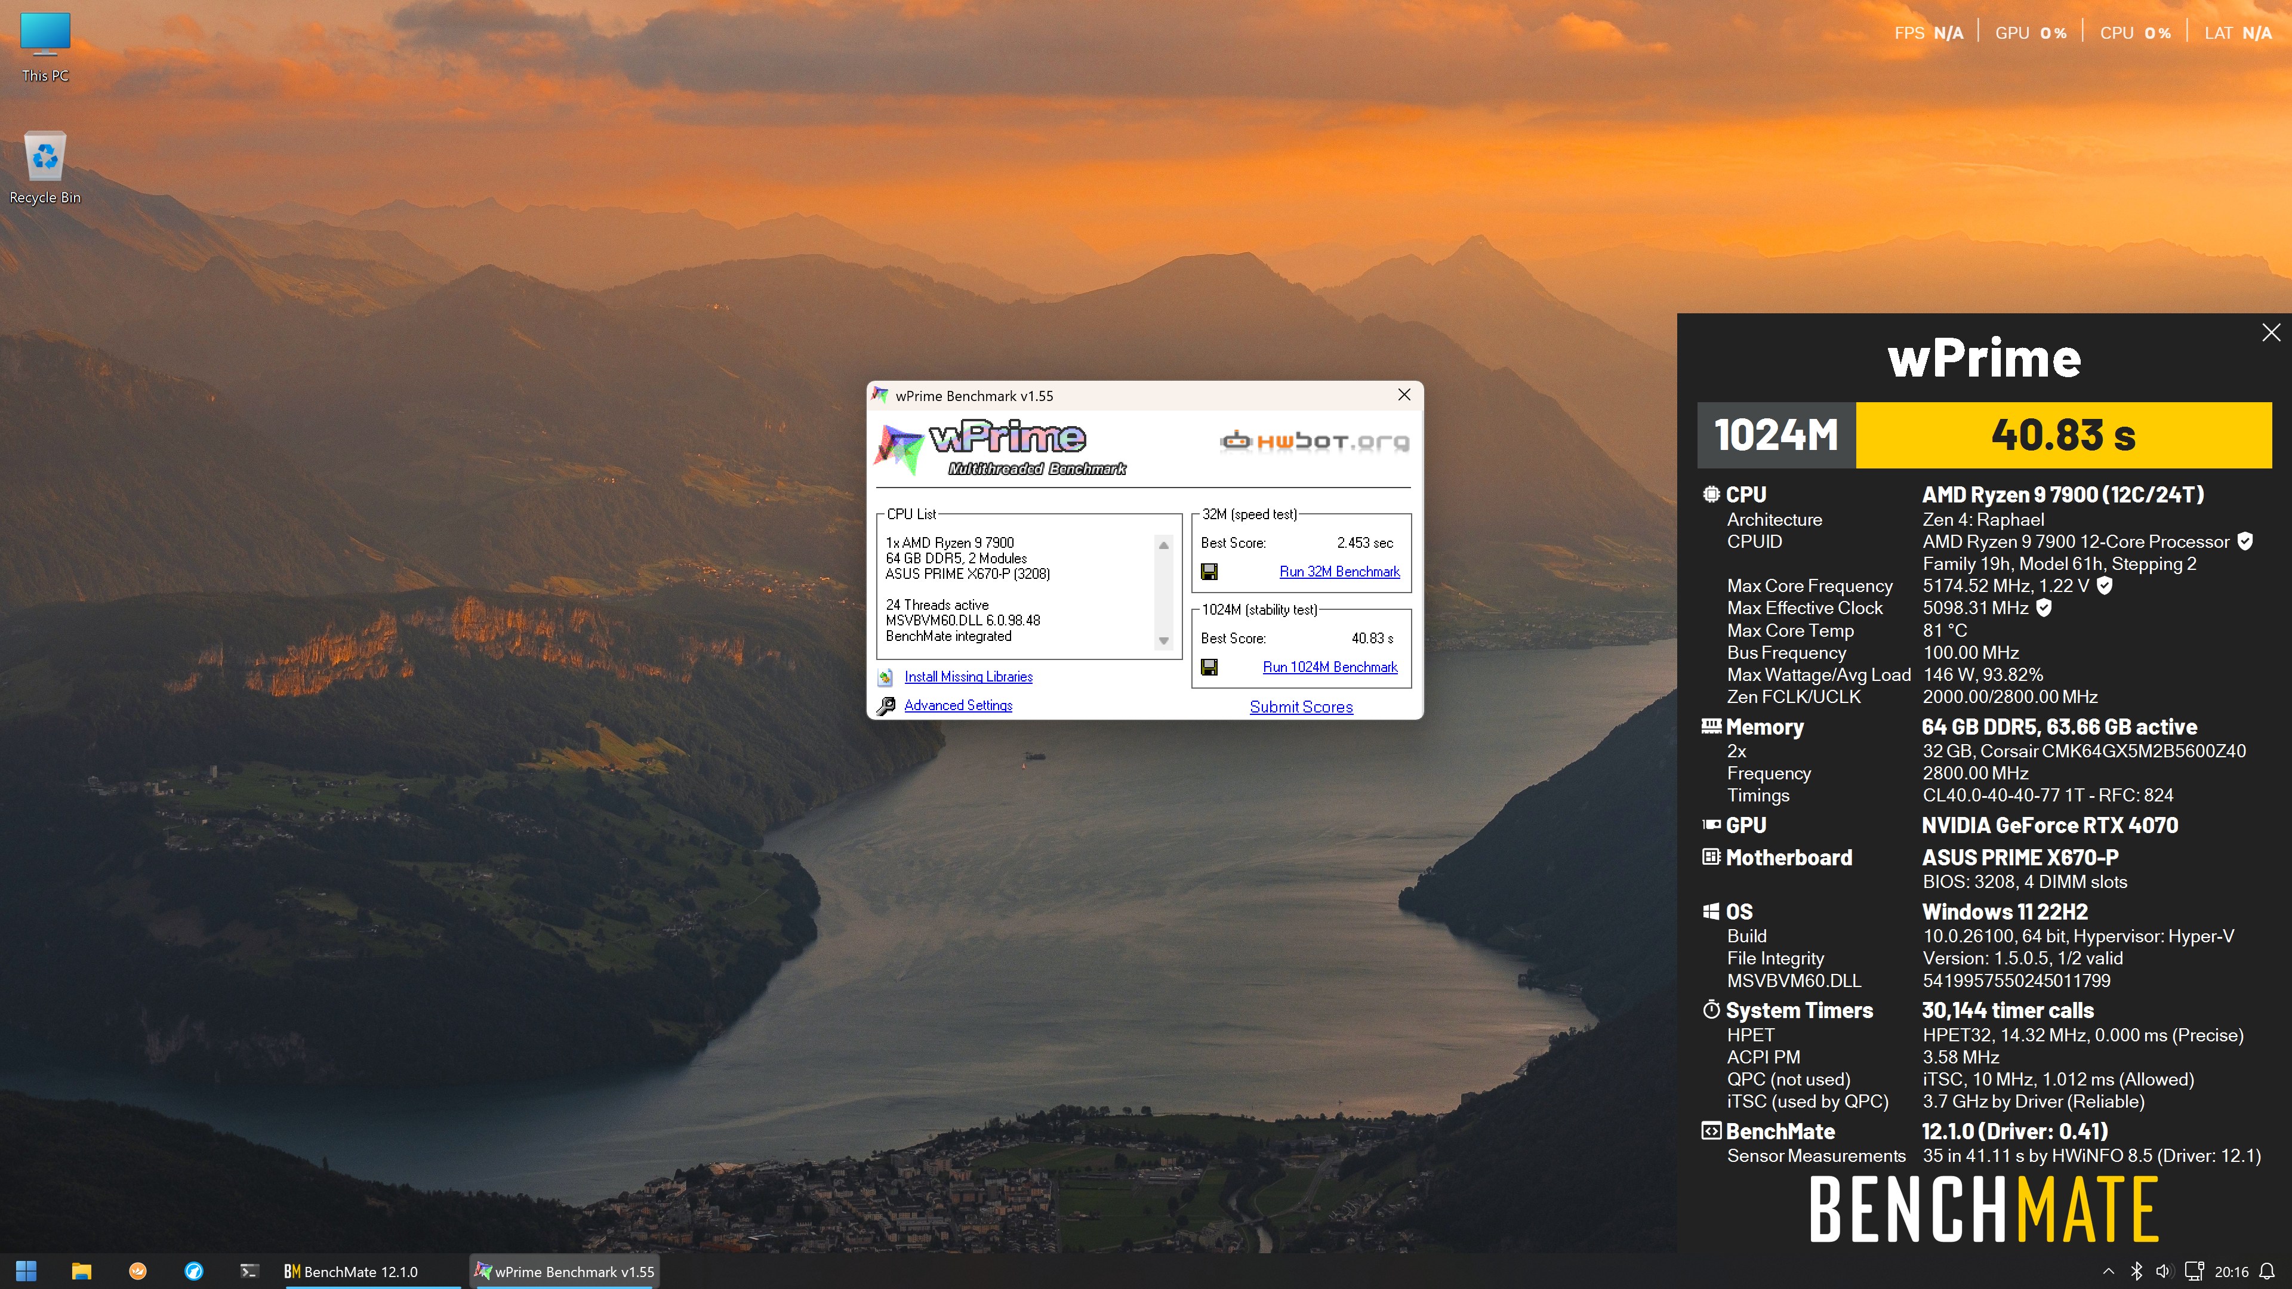Click the OS Windows logo icon
Viewport: 2292px width, 1289px height.
pos(1711,912)
